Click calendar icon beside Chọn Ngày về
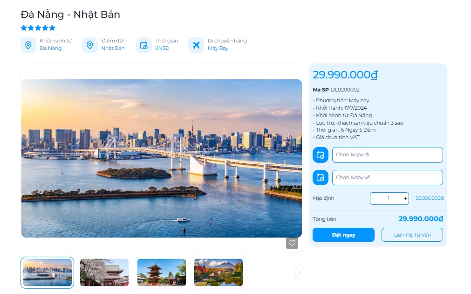471x294 pixels. click(321, 177)
